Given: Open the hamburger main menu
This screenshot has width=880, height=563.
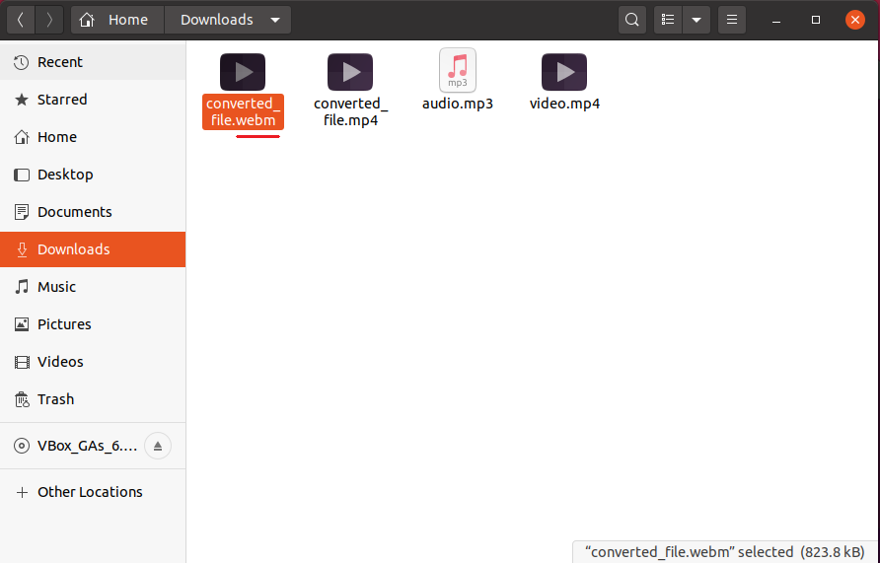Looking at the screenshot, I should click(732, 20).
